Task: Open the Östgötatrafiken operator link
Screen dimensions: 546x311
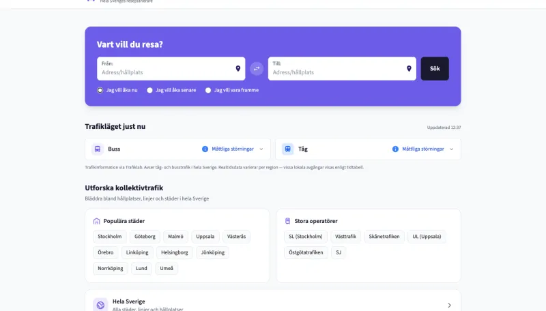Action: tap(306, 252)
